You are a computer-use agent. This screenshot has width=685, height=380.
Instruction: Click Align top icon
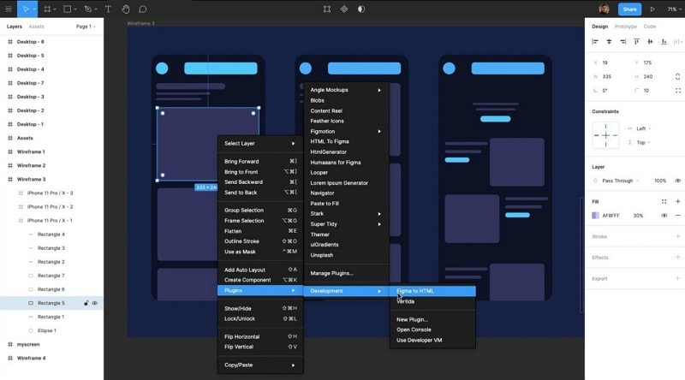tap(636, 41)
